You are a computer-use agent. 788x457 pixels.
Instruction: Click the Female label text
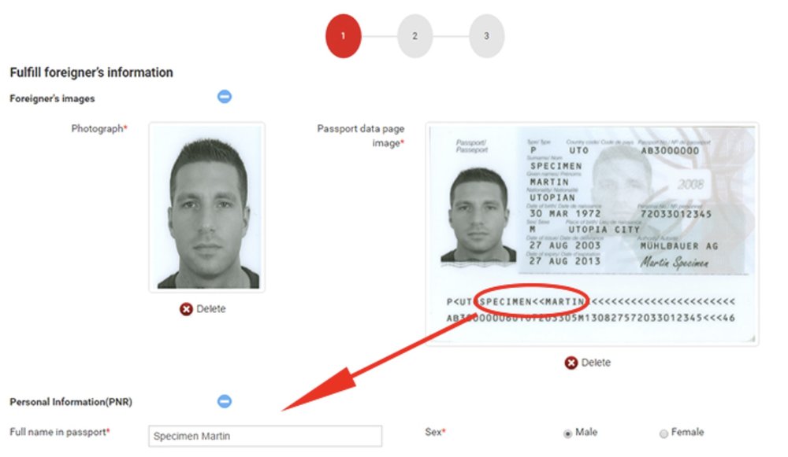(x=687, y=432)
